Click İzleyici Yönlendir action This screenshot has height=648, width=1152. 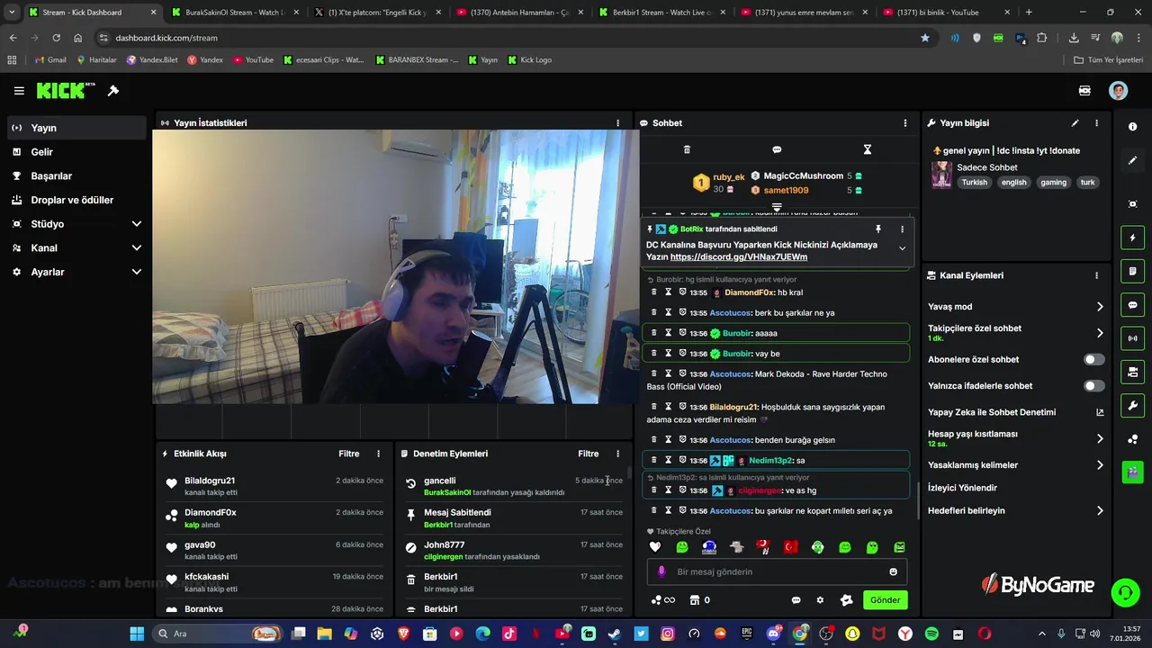pos(962,488)
